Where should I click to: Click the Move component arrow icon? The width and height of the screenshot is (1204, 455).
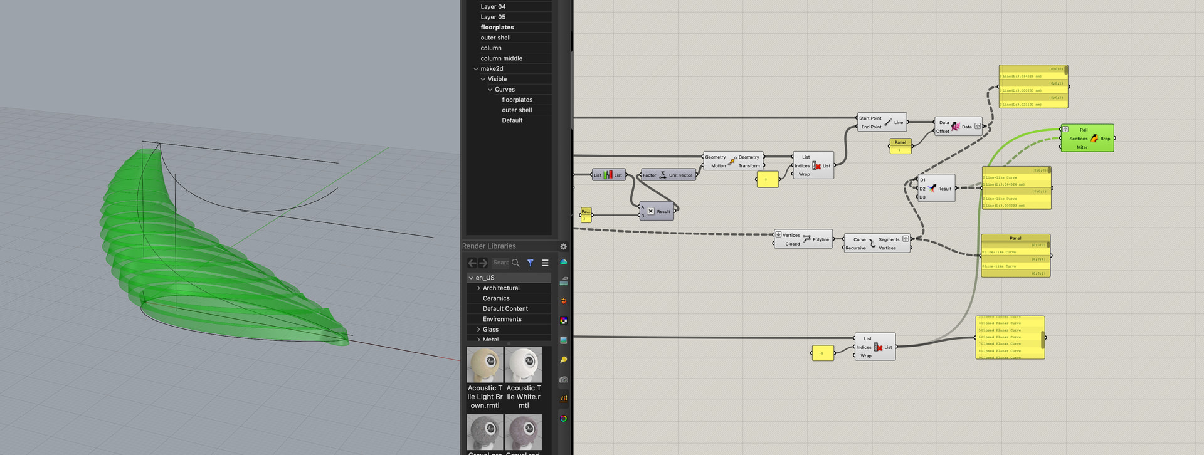(x=732, y=162)
